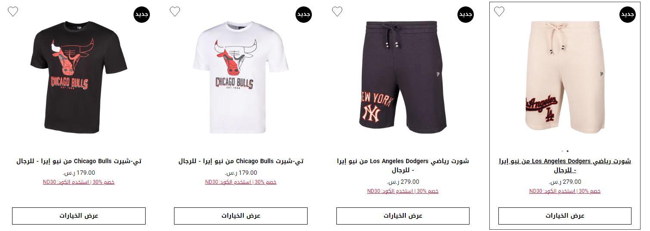Click the جديد badge on black t-shirt
Viewport: 650px width, 231px height.
[x=142, y=15]
